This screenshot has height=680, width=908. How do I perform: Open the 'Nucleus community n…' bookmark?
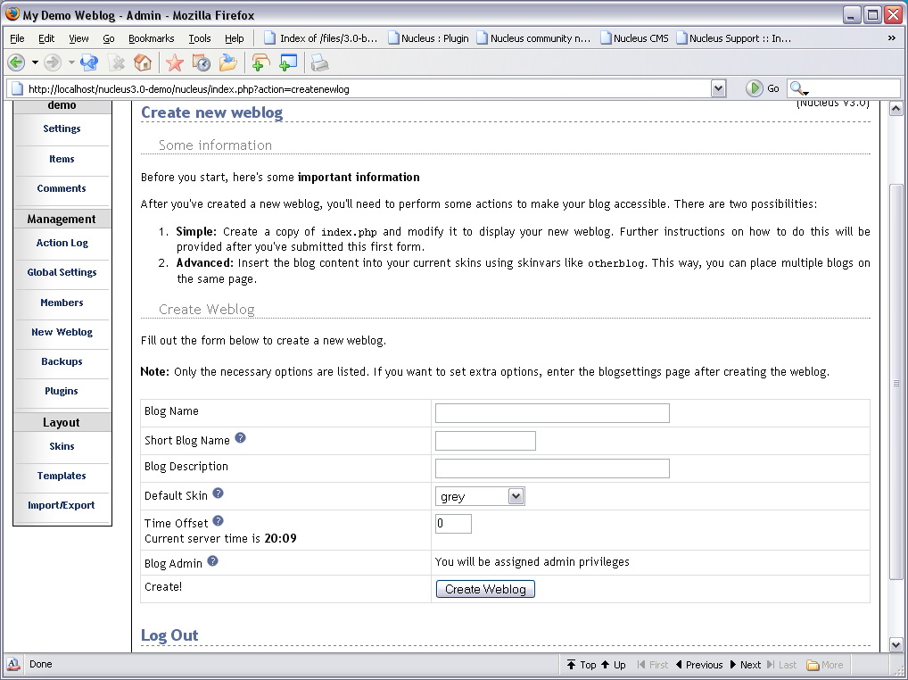pyautogui.click(x=534, y=38)
